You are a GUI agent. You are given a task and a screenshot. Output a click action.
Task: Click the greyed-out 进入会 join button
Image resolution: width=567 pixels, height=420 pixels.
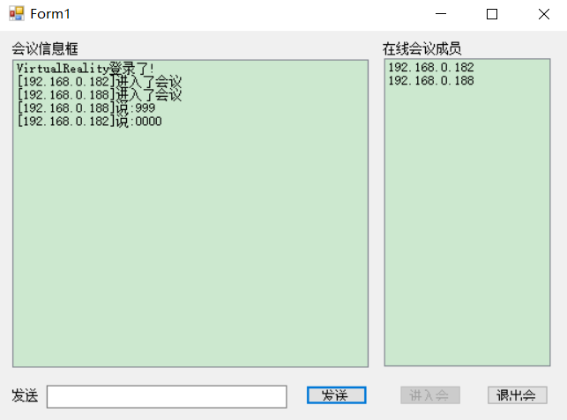430,395
